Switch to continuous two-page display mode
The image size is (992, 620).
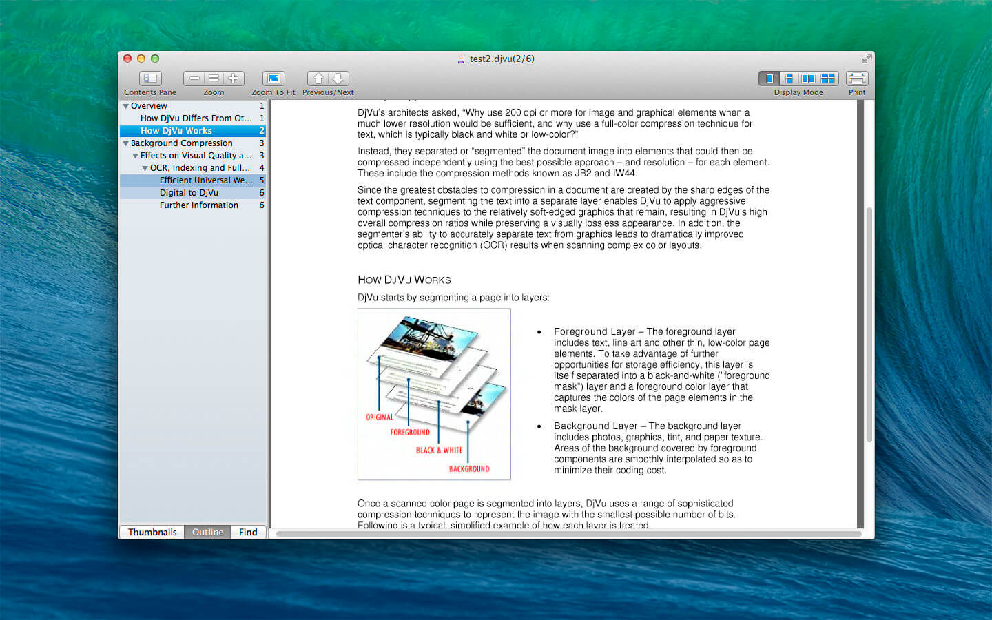tap(828, 79)
